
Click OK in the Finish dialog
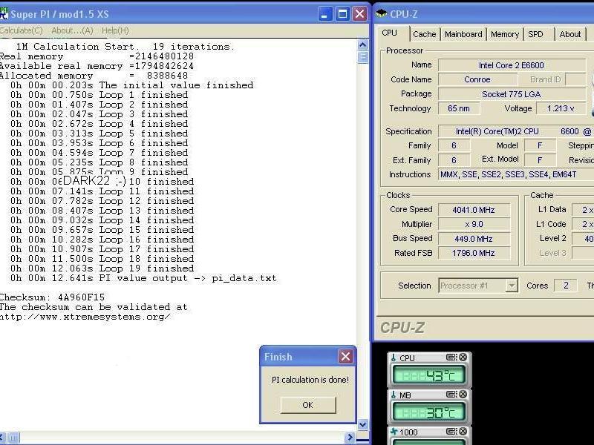(x=308, y=405)
